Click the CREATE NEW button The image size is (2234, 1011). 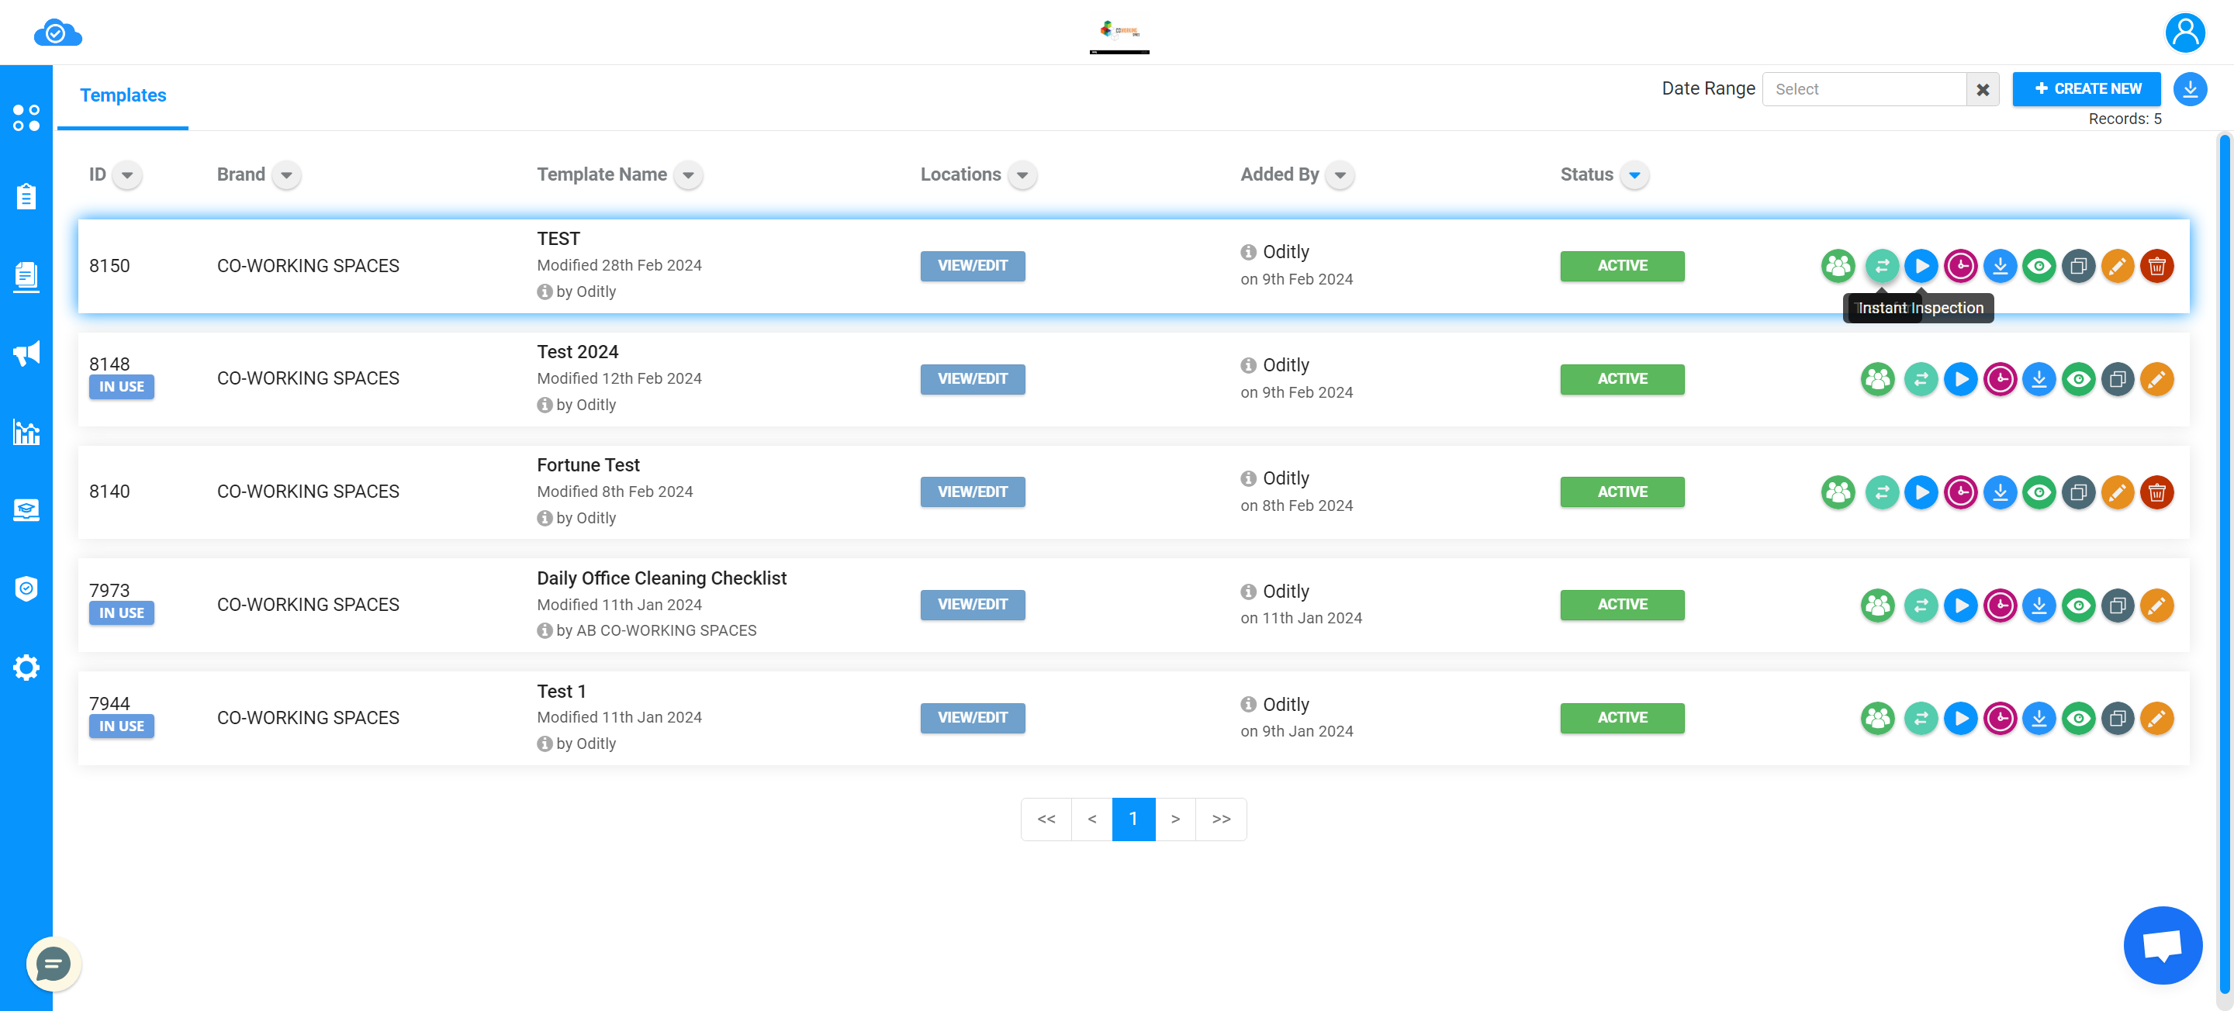[2086, 89]
